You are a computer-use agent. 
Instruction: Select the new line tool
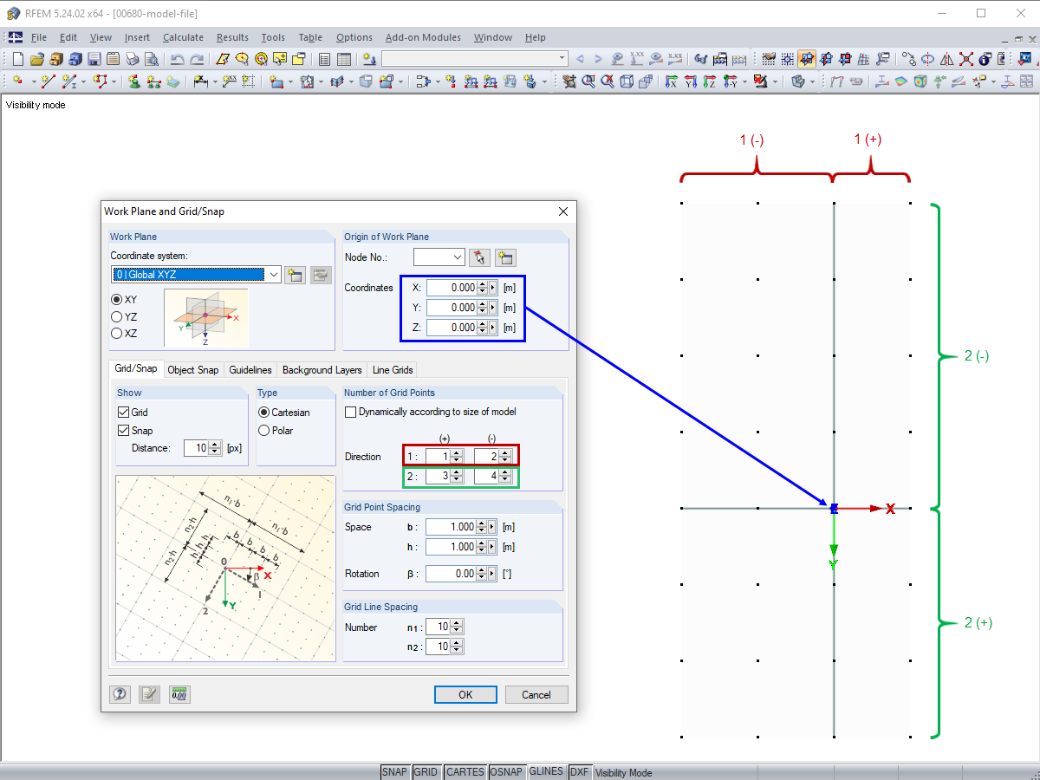[48, 81]
